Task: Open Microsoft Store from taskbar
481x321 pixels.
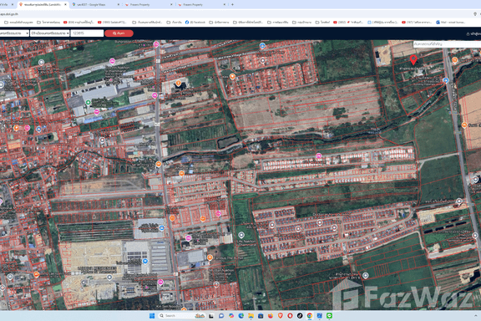Action: 261,316
